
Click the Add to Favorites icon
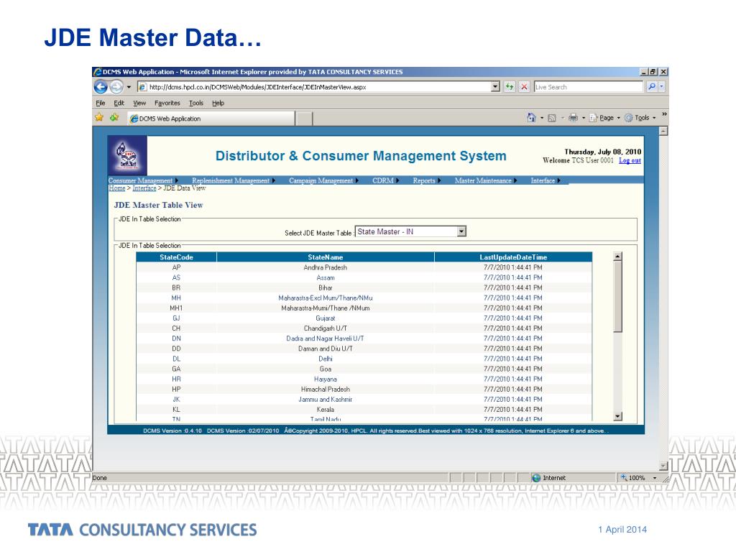[x=114, y=117]
